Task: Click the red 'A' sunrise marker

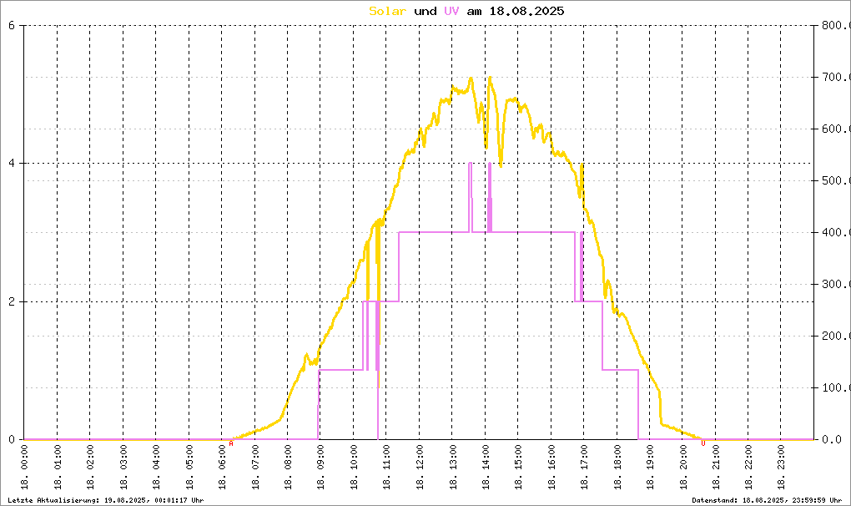Action: pyautogui.click(x=230, y=443)
